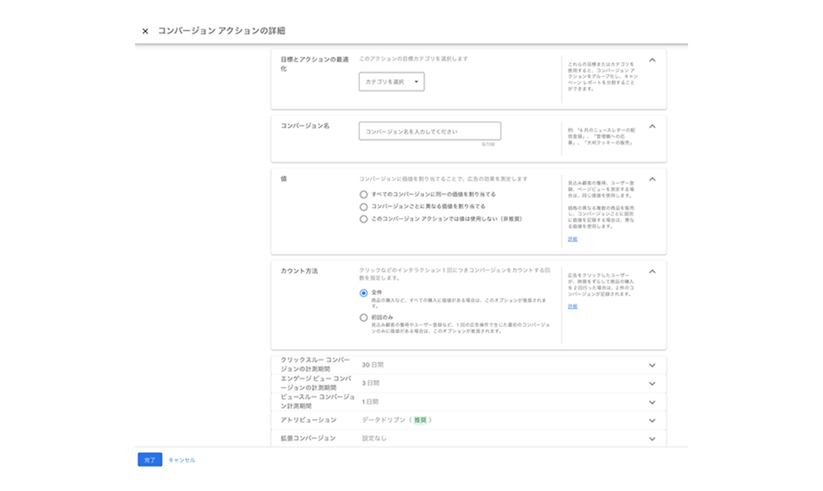Select the 初回のみ count option
823x491 pixels.
click(x=364, y=318)
